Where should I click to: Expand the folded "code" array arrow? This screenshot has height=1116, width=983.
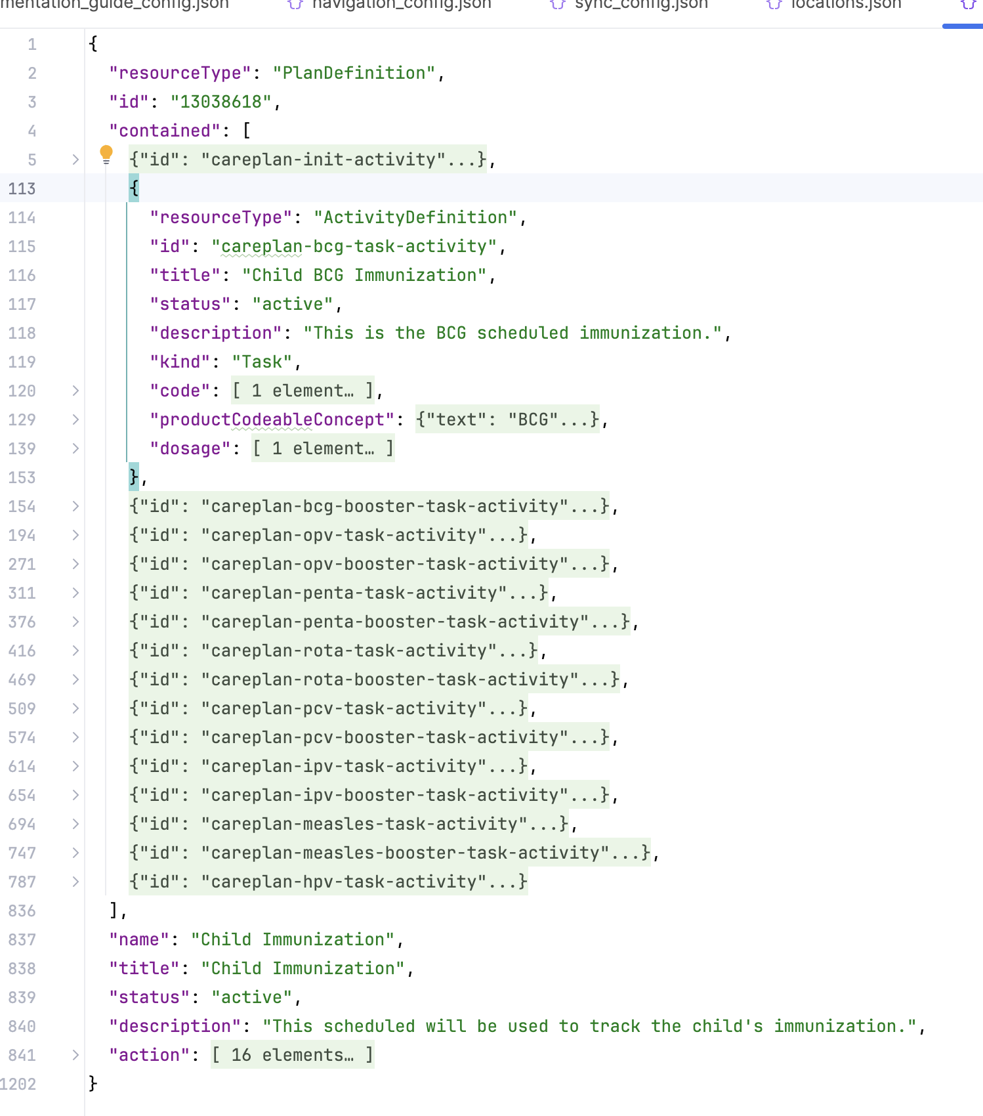point(75,391)
